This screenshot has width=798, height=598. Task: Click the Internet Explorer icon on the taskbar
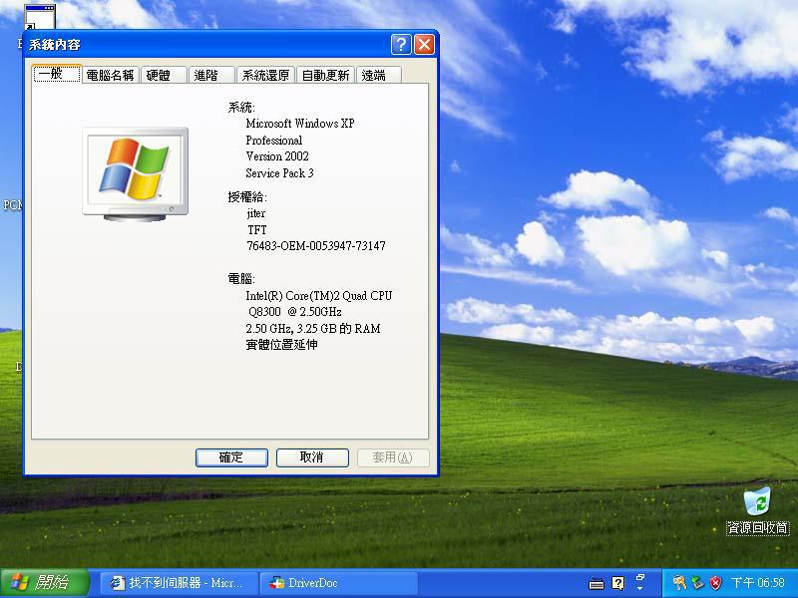tap(118, 583)
